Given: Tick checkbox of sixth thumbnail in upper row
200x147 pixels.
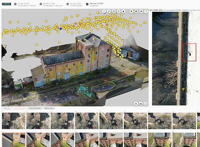Looking at the screenshot, I should (x=125, y=112).
